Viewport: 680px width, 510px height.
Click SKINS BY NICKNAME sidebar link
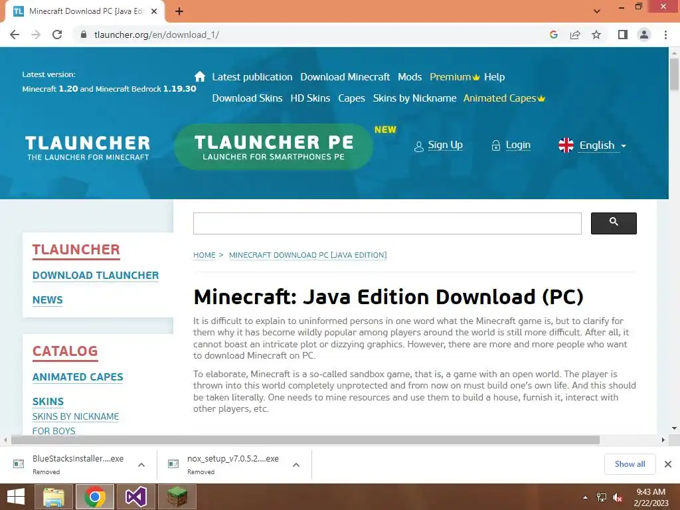pyautogui.click(x=76, y=416)
